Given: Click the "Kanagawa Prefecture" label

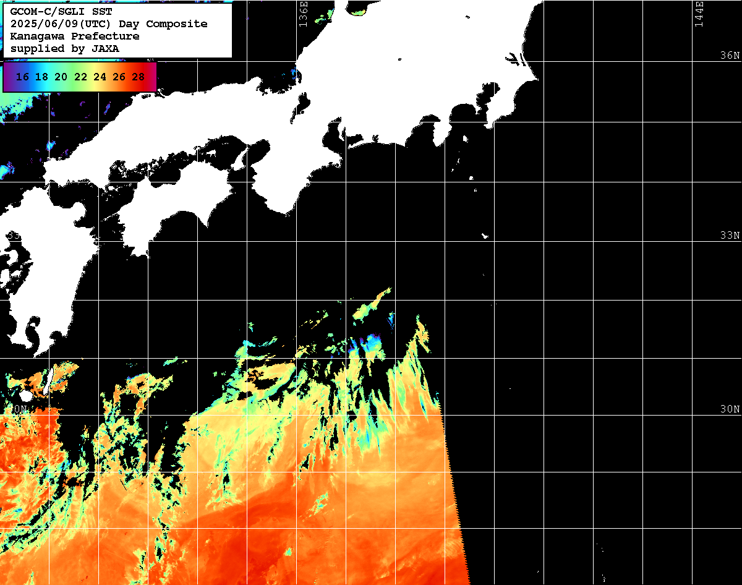Looking at the screenshot, I should tap(75, 36).
